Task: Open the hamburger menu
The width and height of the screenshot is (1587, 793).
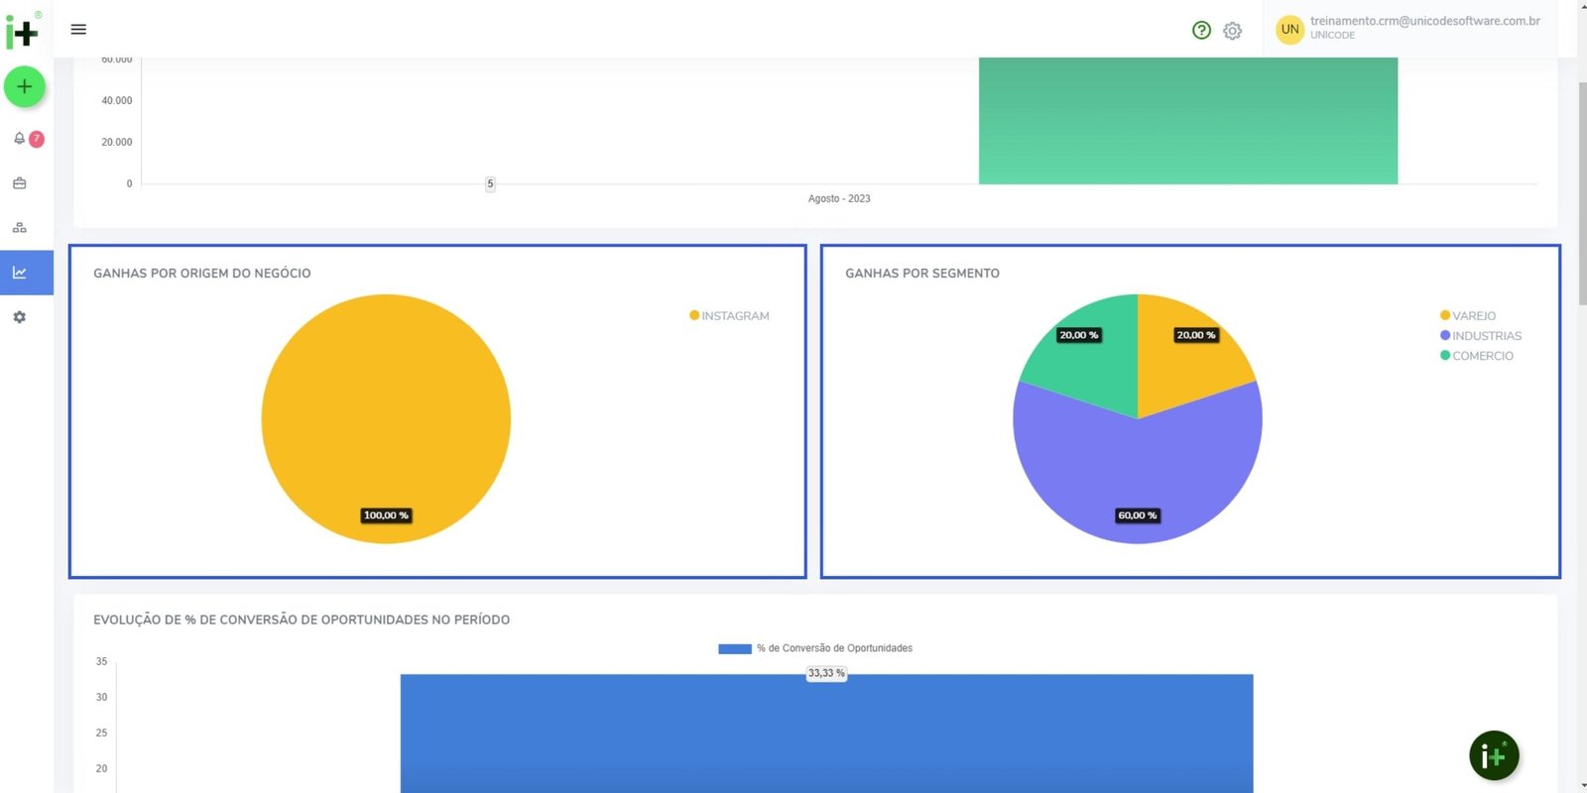Action: (78, 30)
